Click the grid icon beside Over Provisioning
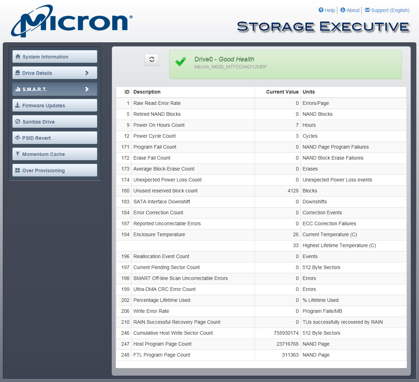The width and height of the screenshot is (419, 382). 18,171
